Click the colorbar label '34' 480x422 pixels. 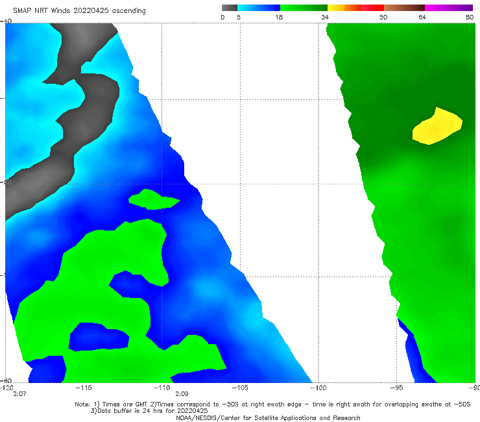point(325,17)
